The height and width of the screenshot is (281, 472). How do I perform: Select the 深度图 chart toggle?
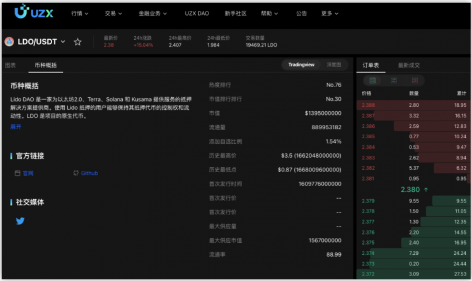(334, 64)
